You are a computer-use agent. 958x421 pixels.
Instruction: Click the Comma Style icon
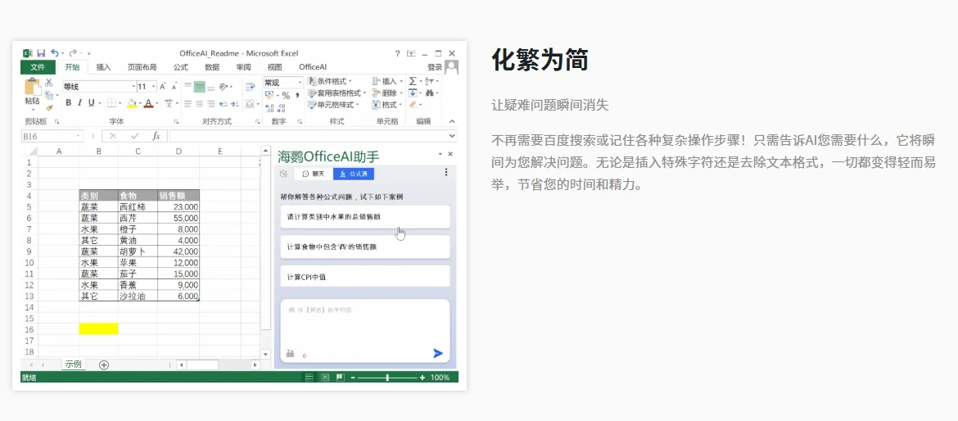(297, 95)
